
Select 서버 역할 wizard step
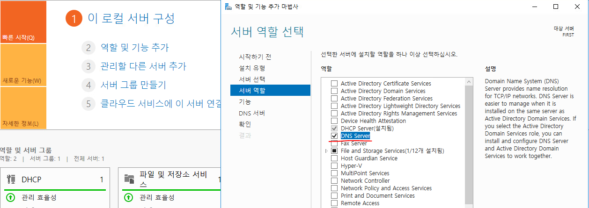[270, 90]
